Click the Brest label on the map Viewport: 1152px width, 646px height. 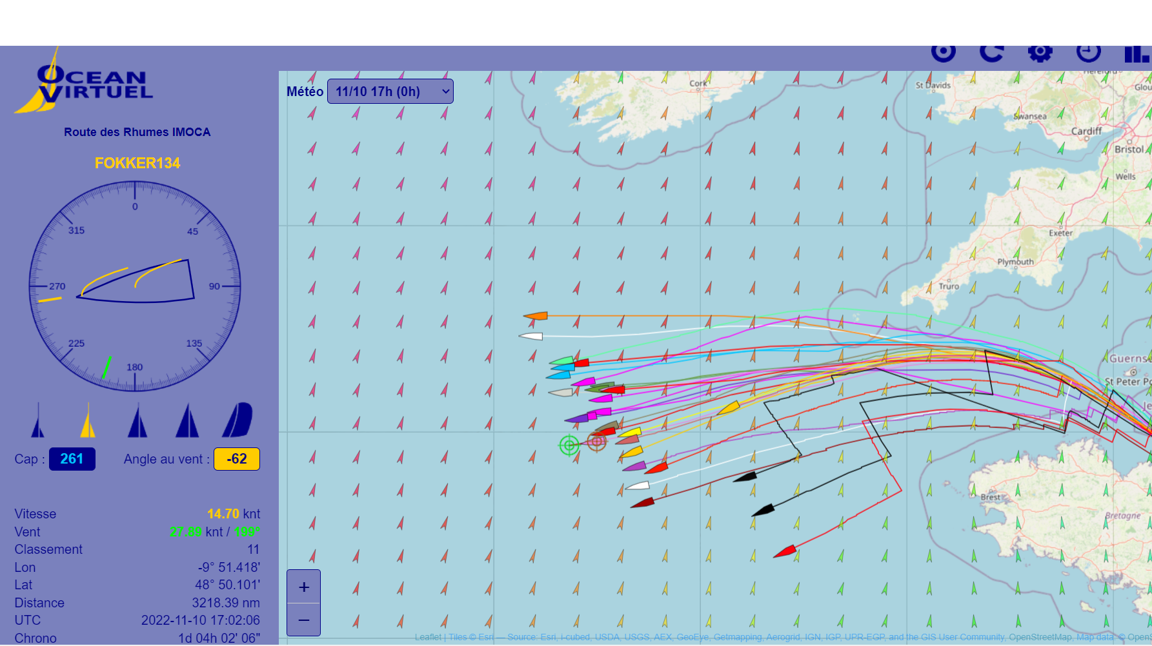pyautogui.click(x=991, y=497)
